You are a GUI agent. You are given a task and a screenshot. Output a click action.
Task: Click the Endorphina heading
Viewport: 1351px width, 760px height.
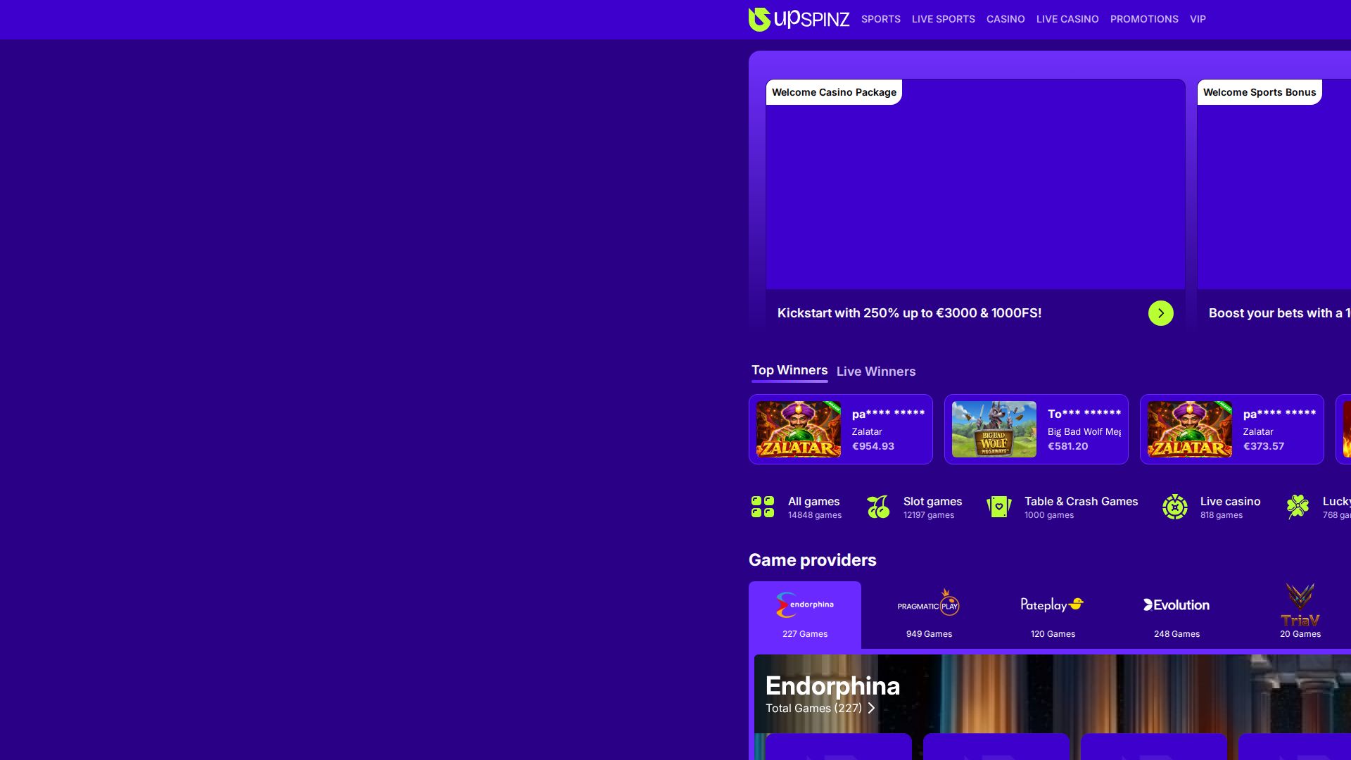click(833, 685)
